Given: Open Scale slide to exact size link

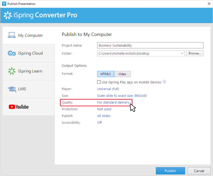Looking at the screenshot, I should tap(122, 96).
